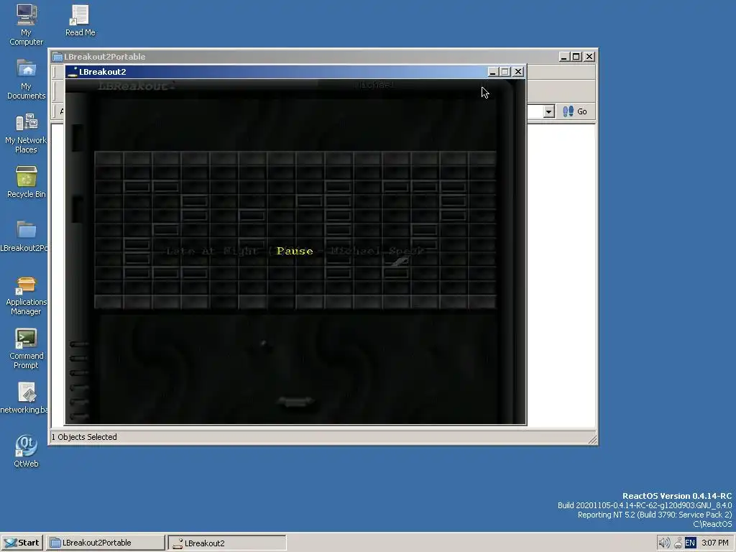The width and height of the screenshot is (736, 552).
Task: Click the Go button in LBreakout2Portable window
Action: pyautogui.click(x=575, y=111)
